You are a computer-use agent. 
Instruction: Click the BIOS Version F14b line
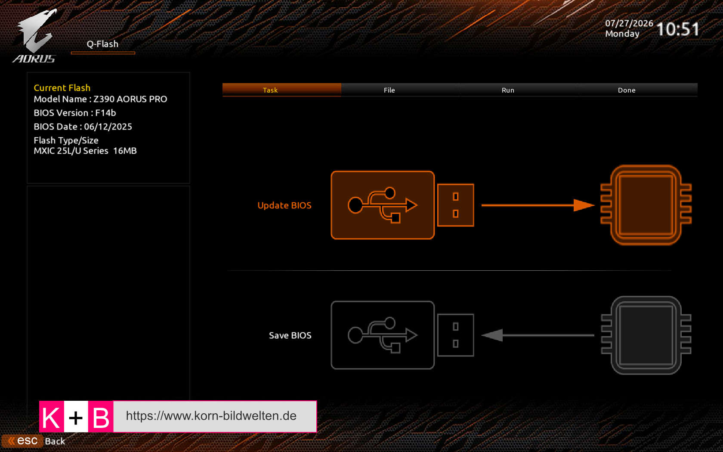75,113
